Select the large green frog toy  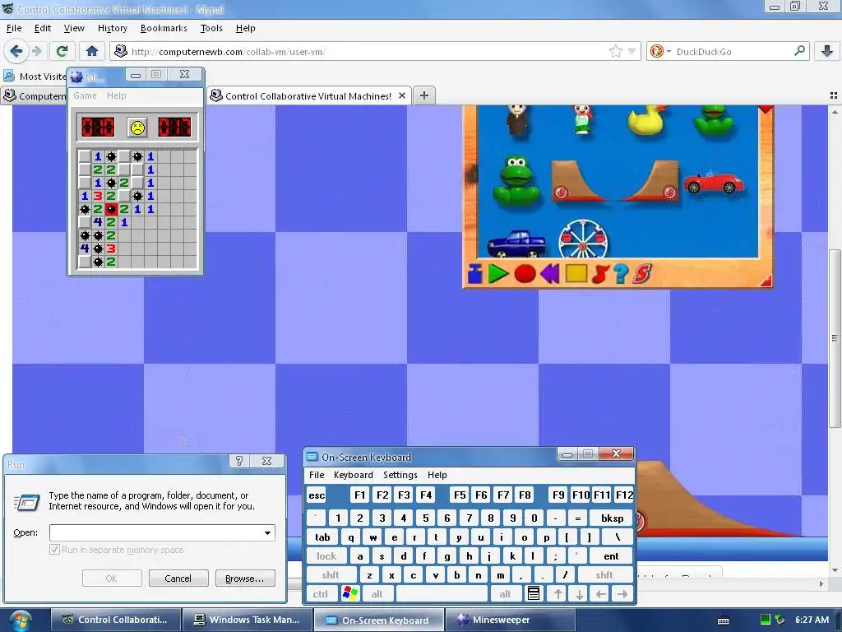pyautogui.click(x=516, y=180)
